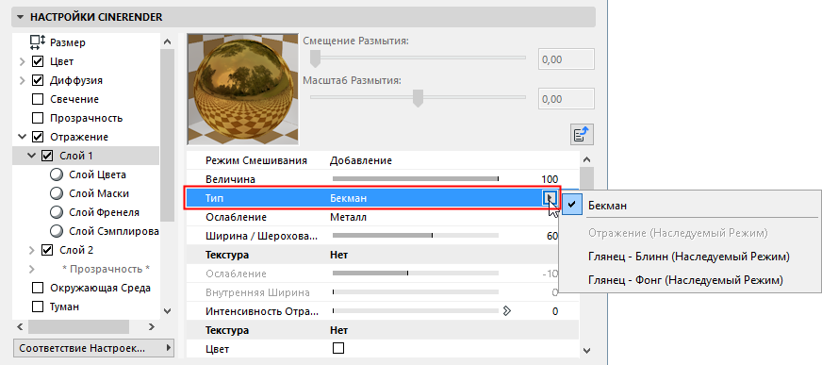The height and width of the screenshot is (365, 822).
Task: Click the Интенсивность Отра... slider bar
Action: [x=416, y=311]
